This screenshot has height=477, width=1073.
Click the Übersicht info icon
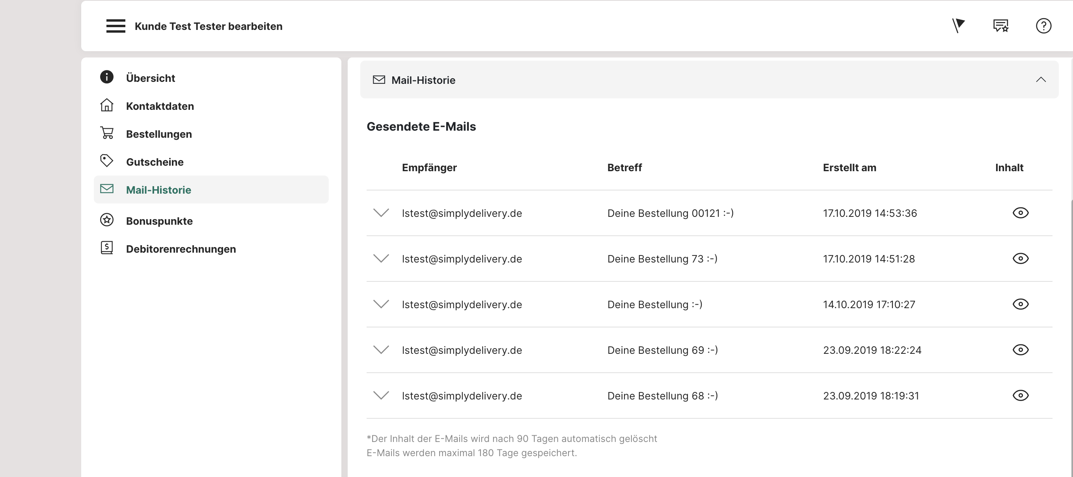click(x=107, y=77)
